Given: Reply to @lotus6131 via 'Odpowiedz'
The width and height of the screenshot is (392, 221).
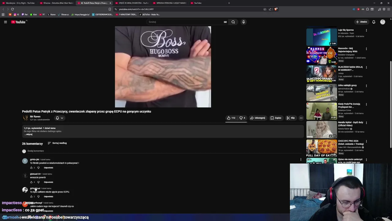Looking at the screenshot, I should (x=48, y=182).
